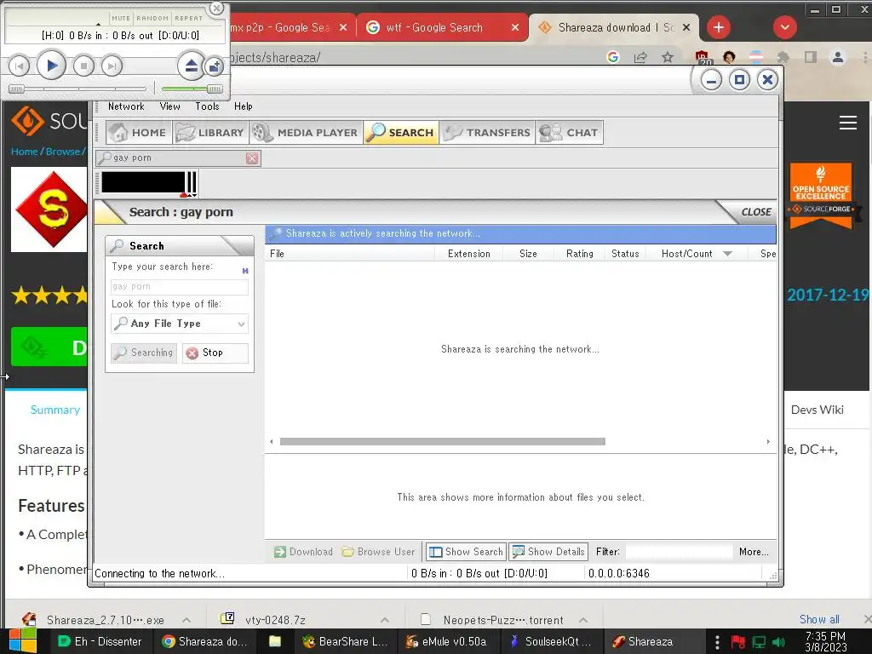Click the CLOSE button on search header

756,212
